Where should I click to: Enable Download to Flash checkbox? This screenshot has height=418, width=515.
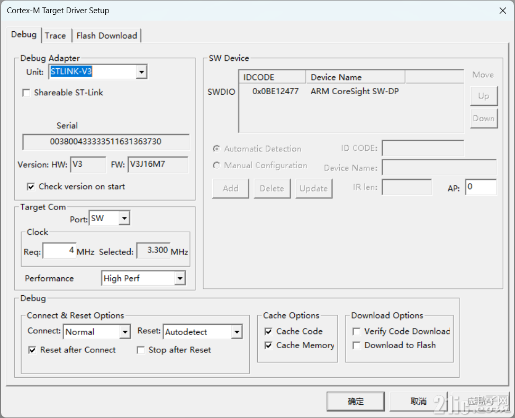coord(356,346)
